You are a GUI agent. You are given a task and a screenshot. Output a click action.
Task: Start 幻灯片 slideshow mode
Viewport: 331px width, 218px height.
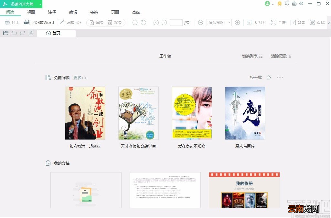pos(257,23)
